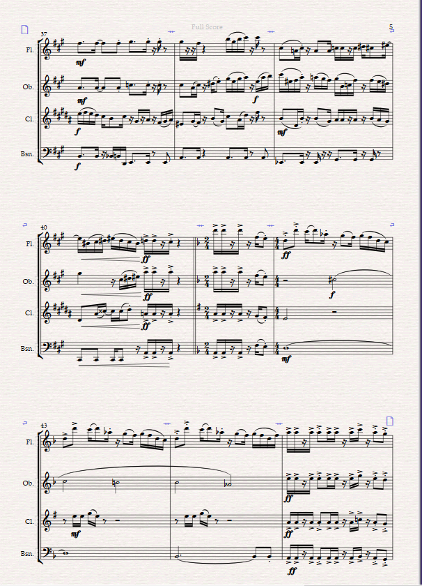Select the Full Score header text

tap(207, 27)
